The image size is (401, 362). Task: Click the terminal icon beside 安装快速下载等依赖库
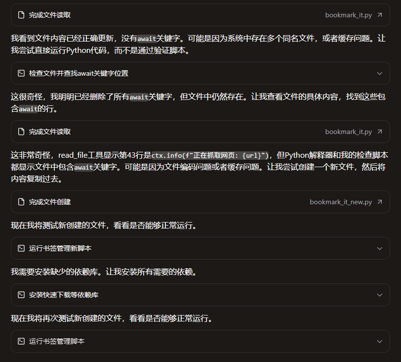(21, 295)
